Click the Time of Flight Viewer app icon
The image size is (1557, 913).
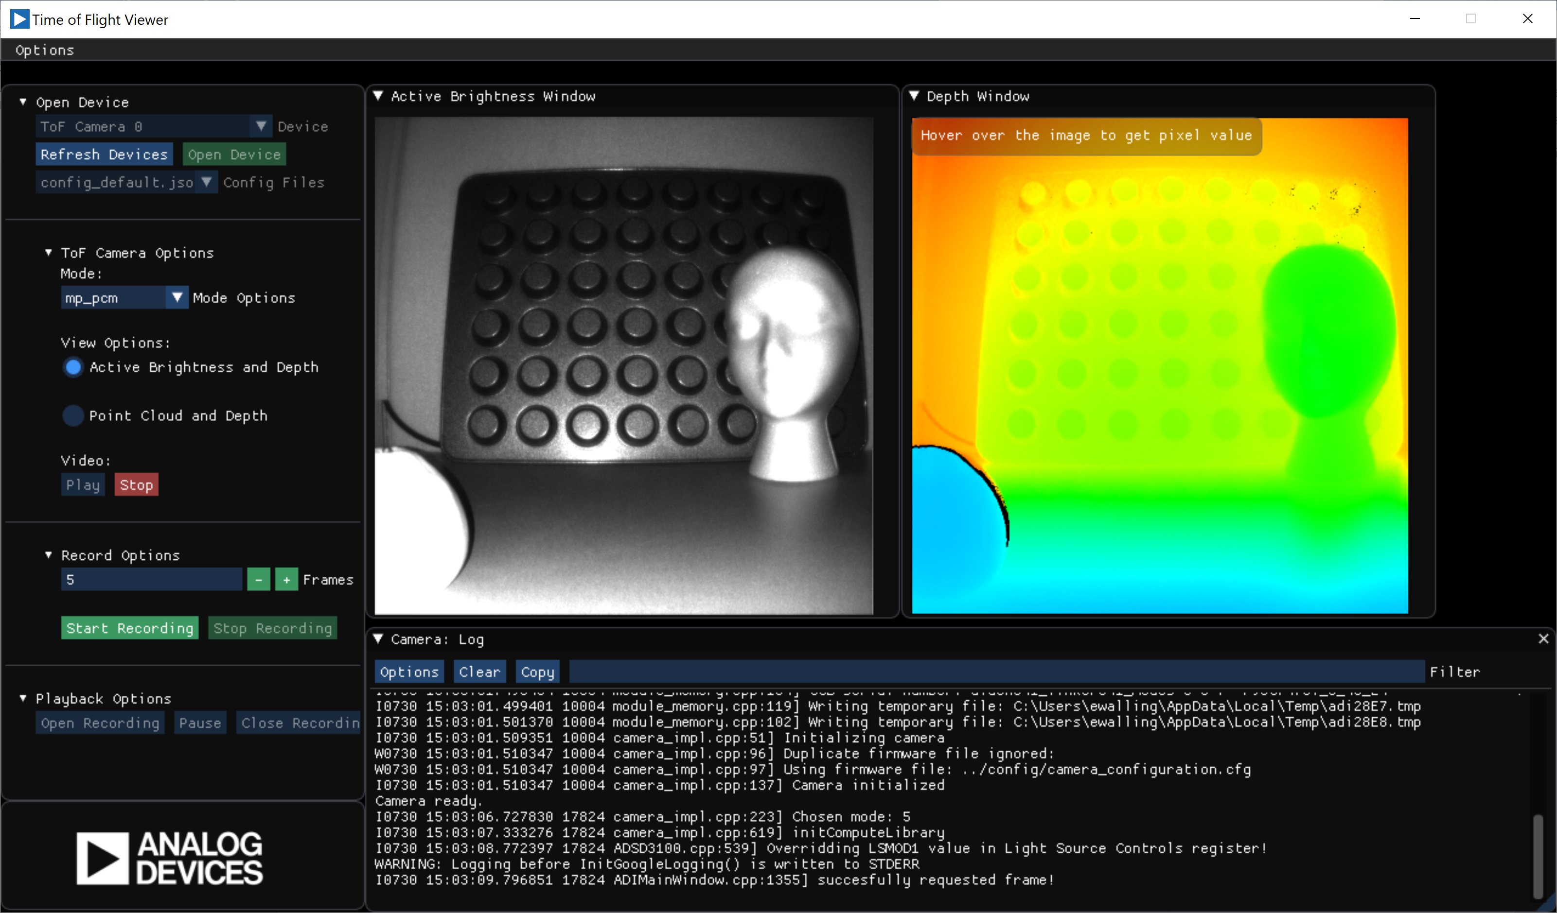(x=19, y=19)
